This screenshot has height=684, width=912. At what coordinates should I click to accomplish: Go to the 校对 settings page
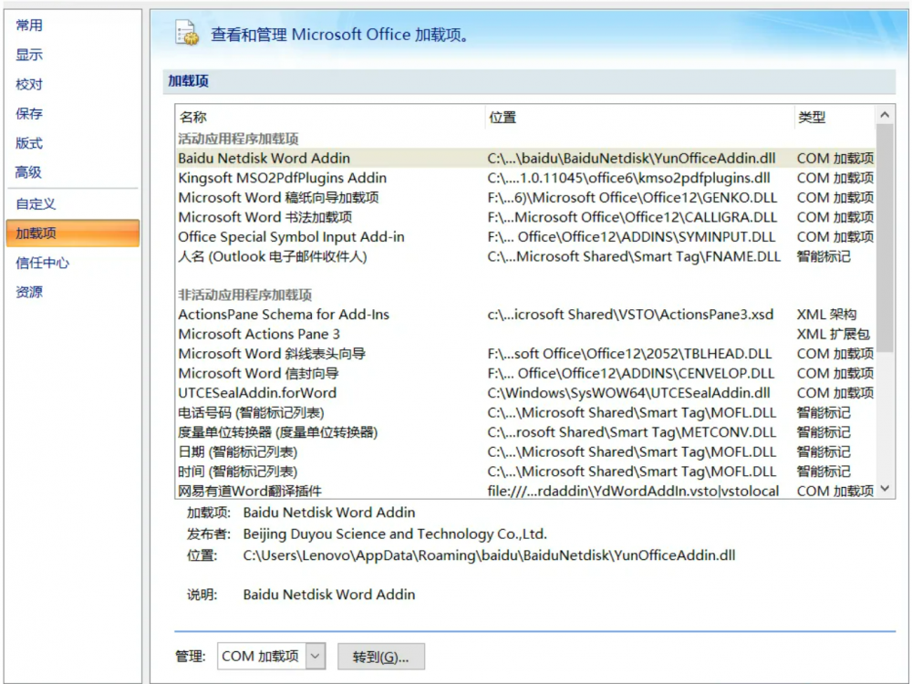coord(29,84)
